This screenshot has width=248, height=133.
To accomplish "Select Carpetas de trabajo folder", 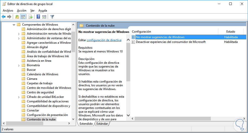I will (x=40, y=83).
